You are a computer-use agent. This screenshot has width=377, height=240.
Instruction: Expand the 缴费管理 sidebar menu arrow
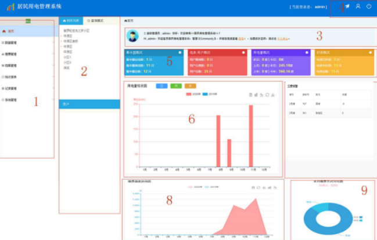click(x=53, y=54)
